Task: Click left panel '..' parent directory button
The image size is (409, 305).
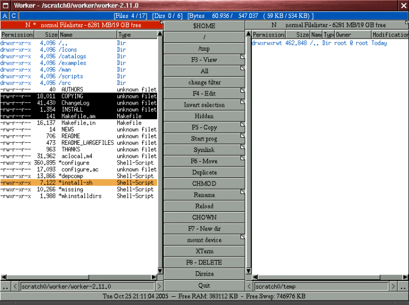Action: pyautogui.click(x=5, y=286)
